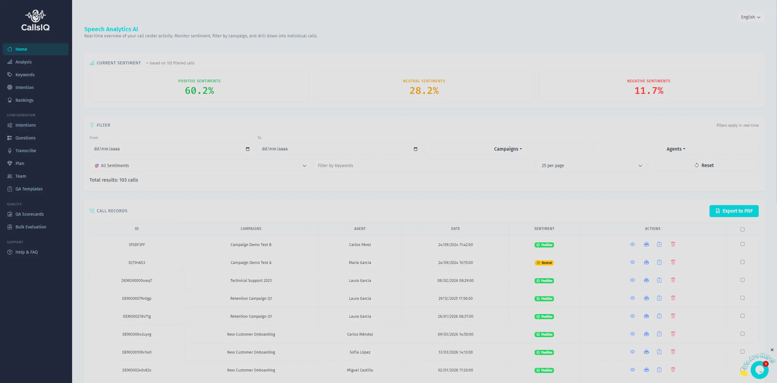Click Technical Support 2025 campaign cell
The width and height of the screenshot is (777, 383).
(251, 281)
